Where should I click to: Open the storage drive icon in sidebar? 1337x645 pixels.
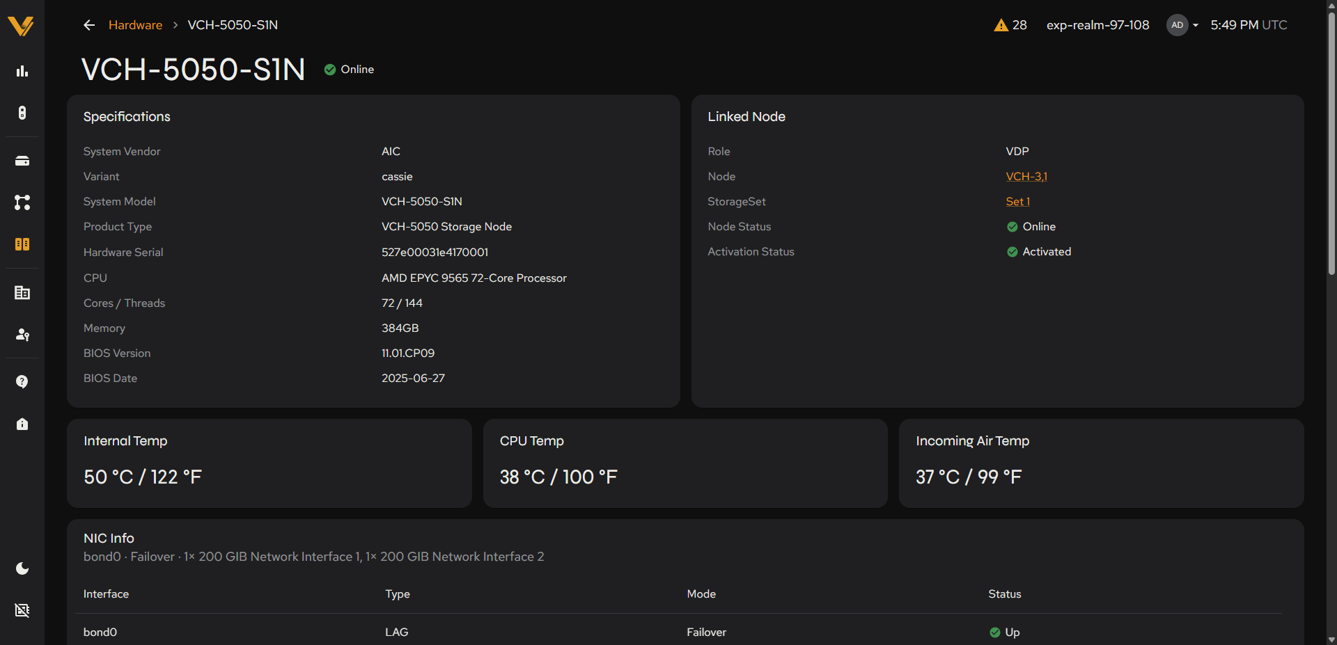coord(22,161)
